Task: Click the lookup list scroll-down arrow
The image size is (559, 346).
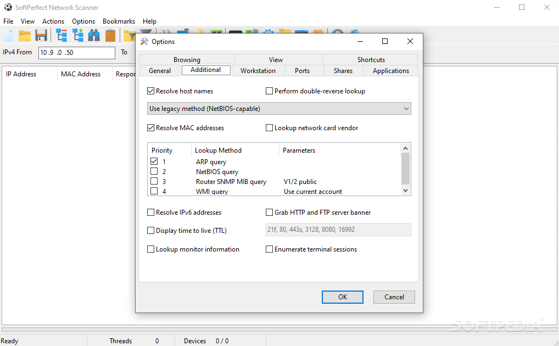Action: (x=405, y=191)
